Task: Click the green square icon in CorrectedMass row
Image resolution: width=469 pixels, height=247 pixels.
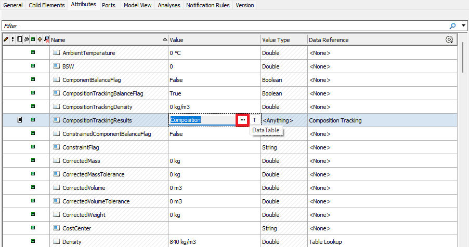Action: [x=33, y=160]
